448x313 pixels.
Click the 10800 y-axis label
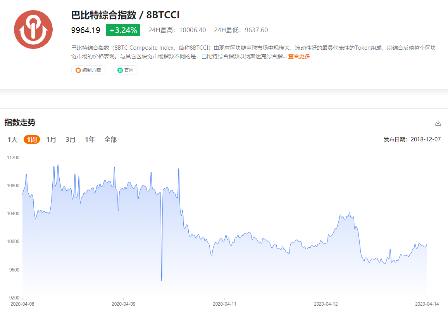[x=13, y=186]
